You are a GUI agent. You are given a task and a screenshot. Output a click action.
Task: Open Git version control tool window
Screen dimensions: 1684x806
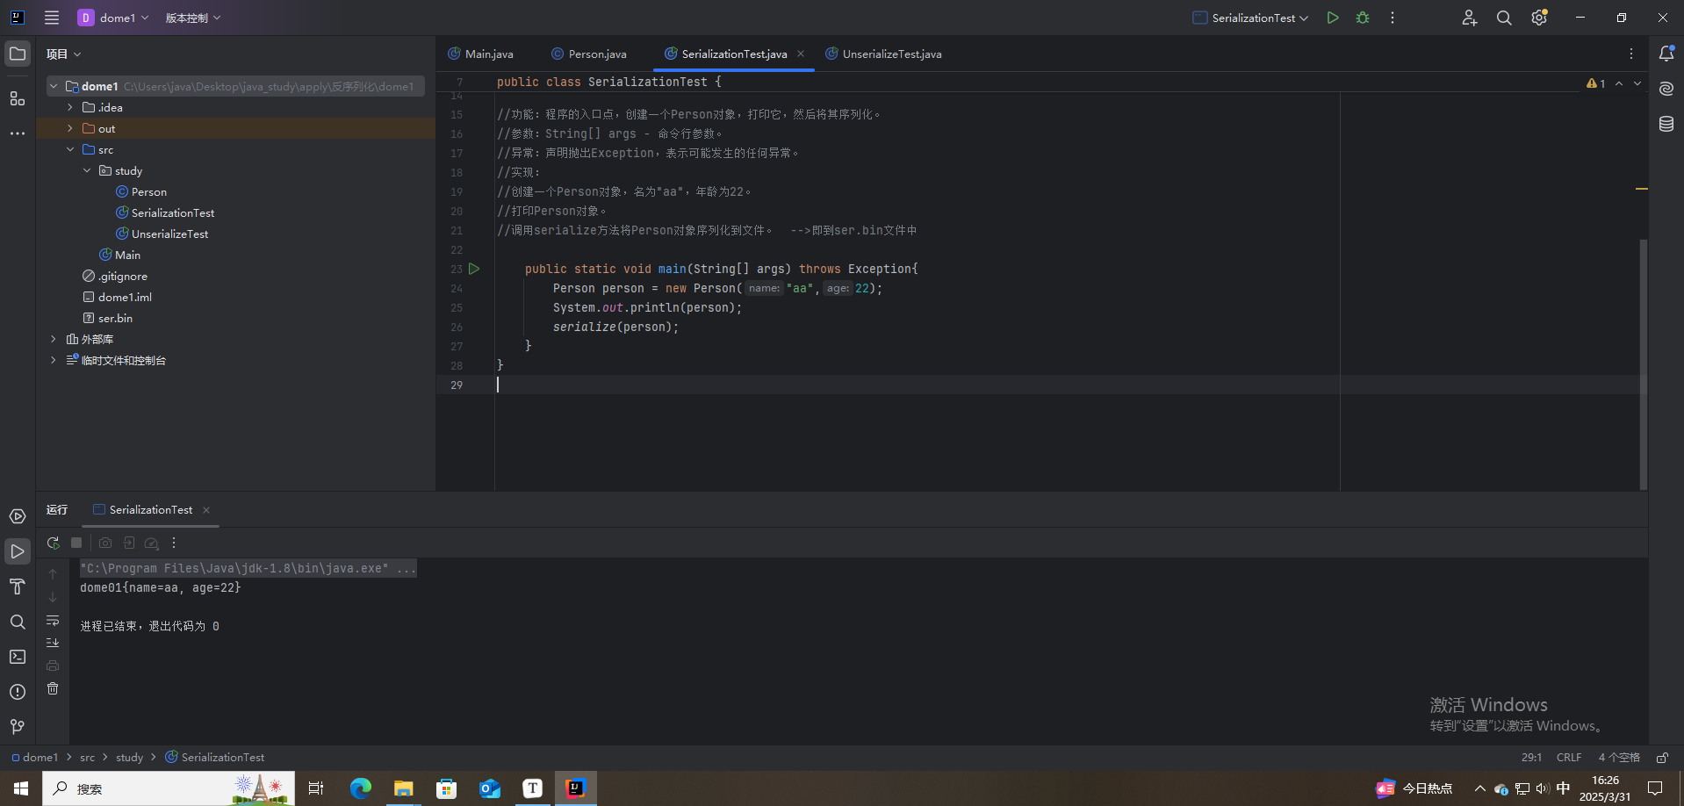(x=18, y=727)
